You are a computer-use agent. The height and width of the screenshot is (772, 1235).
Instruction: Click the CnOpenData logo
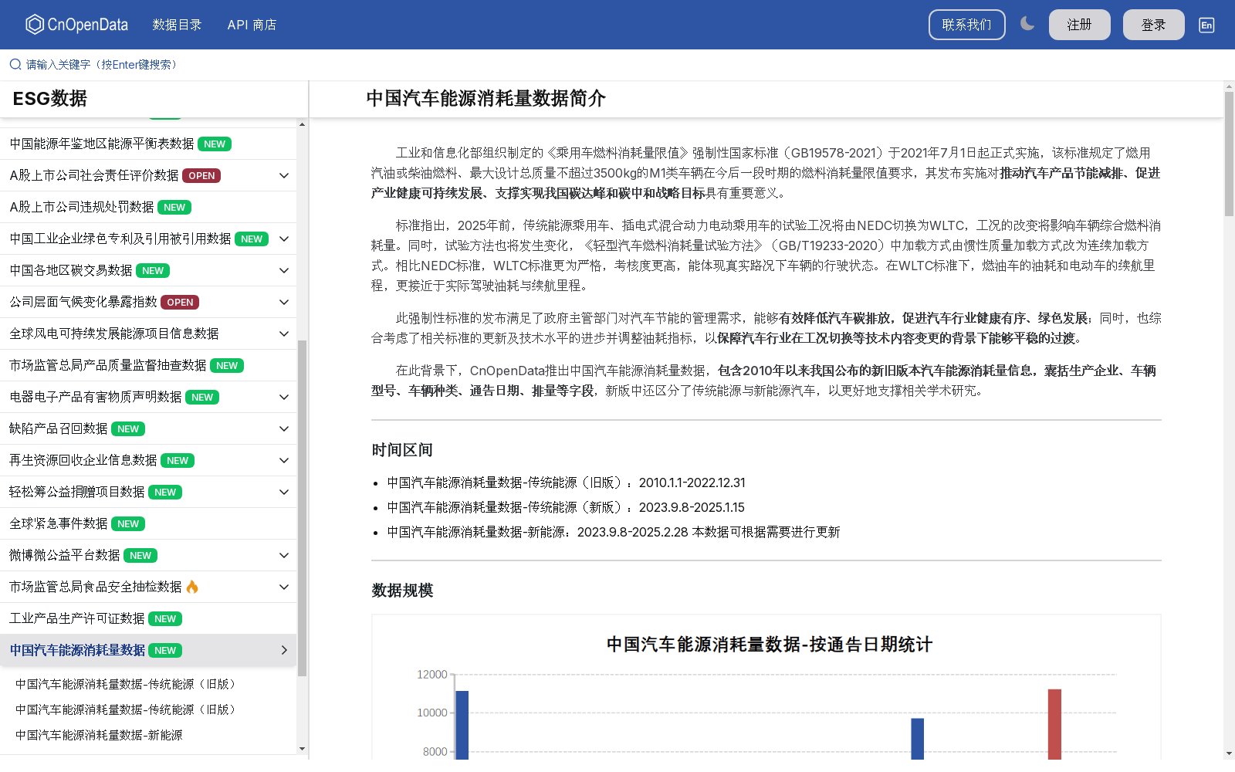(x=76, y=25)
